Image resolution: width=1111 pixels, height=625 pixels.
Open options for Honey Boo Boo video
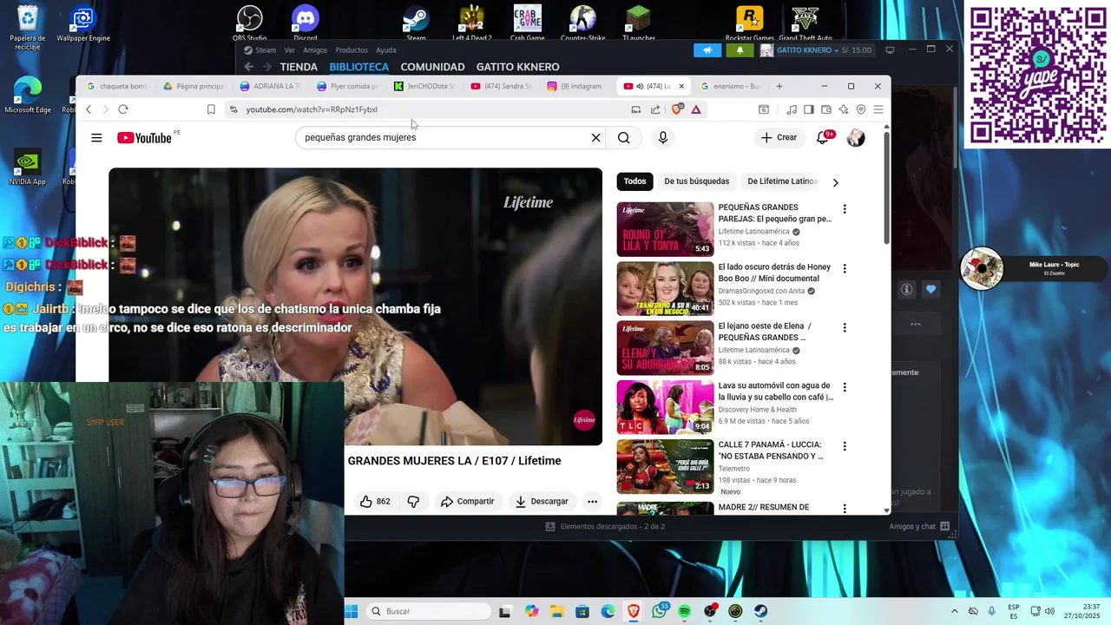pyautogui.click(x=845, y=268)
